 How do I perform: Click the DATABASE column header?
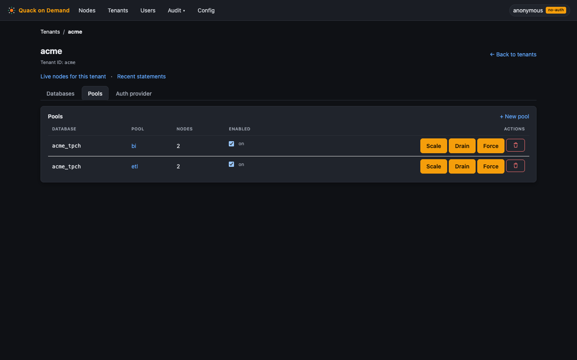click(x=64, y=129)
